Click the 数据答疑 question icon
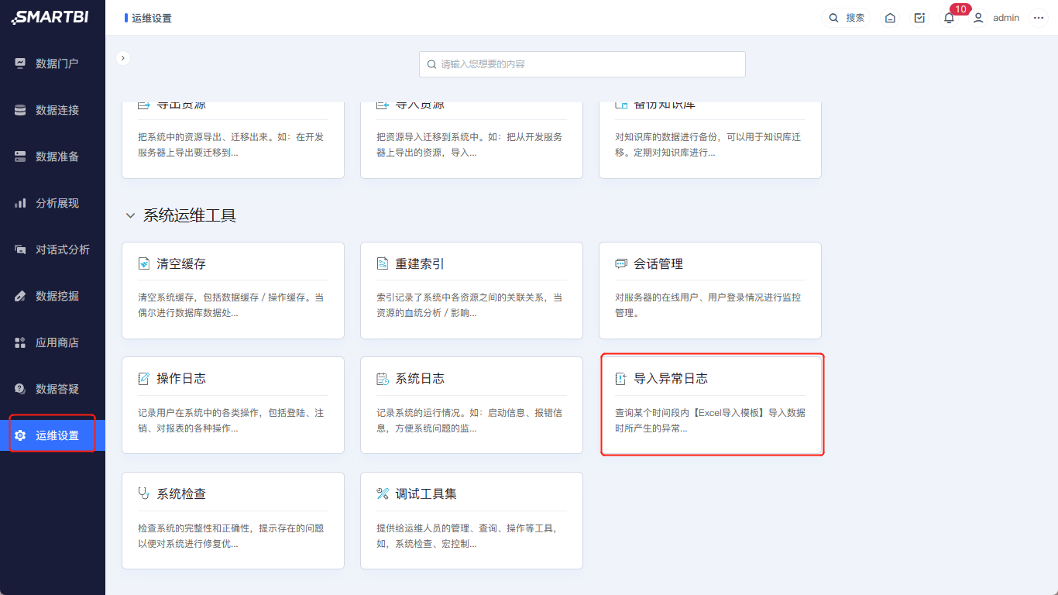1058x595 pixels. click(20, 389)
